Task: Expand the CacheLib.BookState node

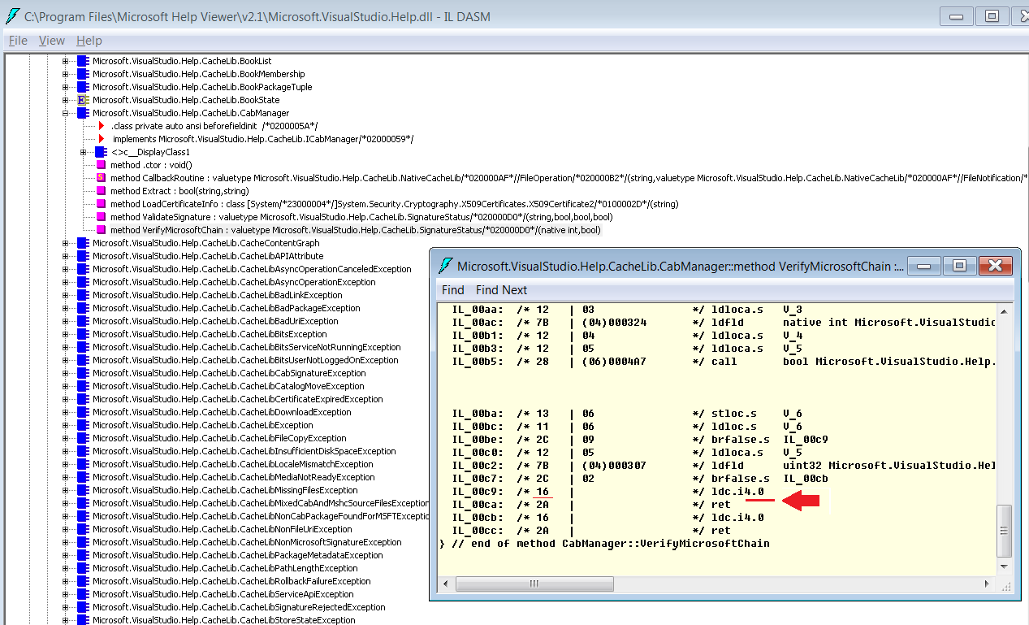Action: tap(67, 100)
